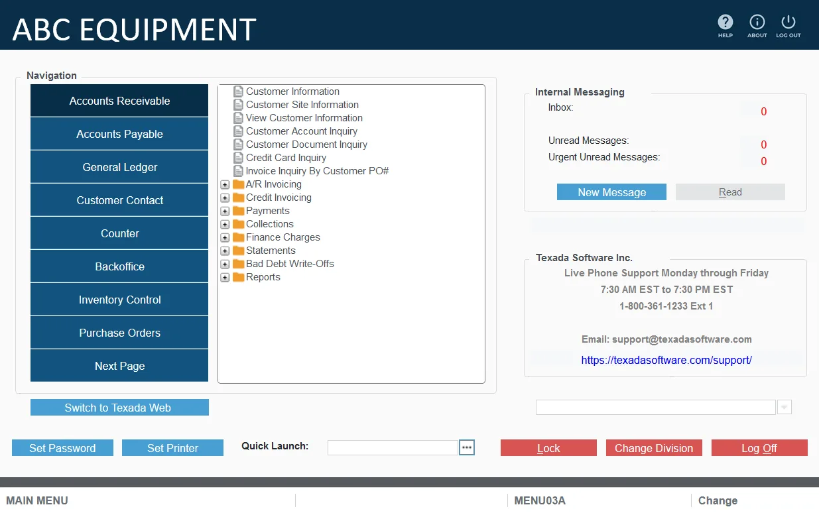The image size is (819, 513).
Task: Click the Payments folder icon
Action: click(239, 211)
